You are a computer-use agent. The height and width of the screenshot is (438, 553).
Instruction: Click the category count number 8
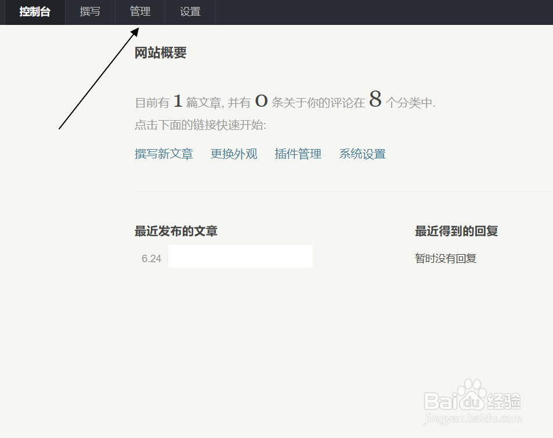tap(375, 99)
